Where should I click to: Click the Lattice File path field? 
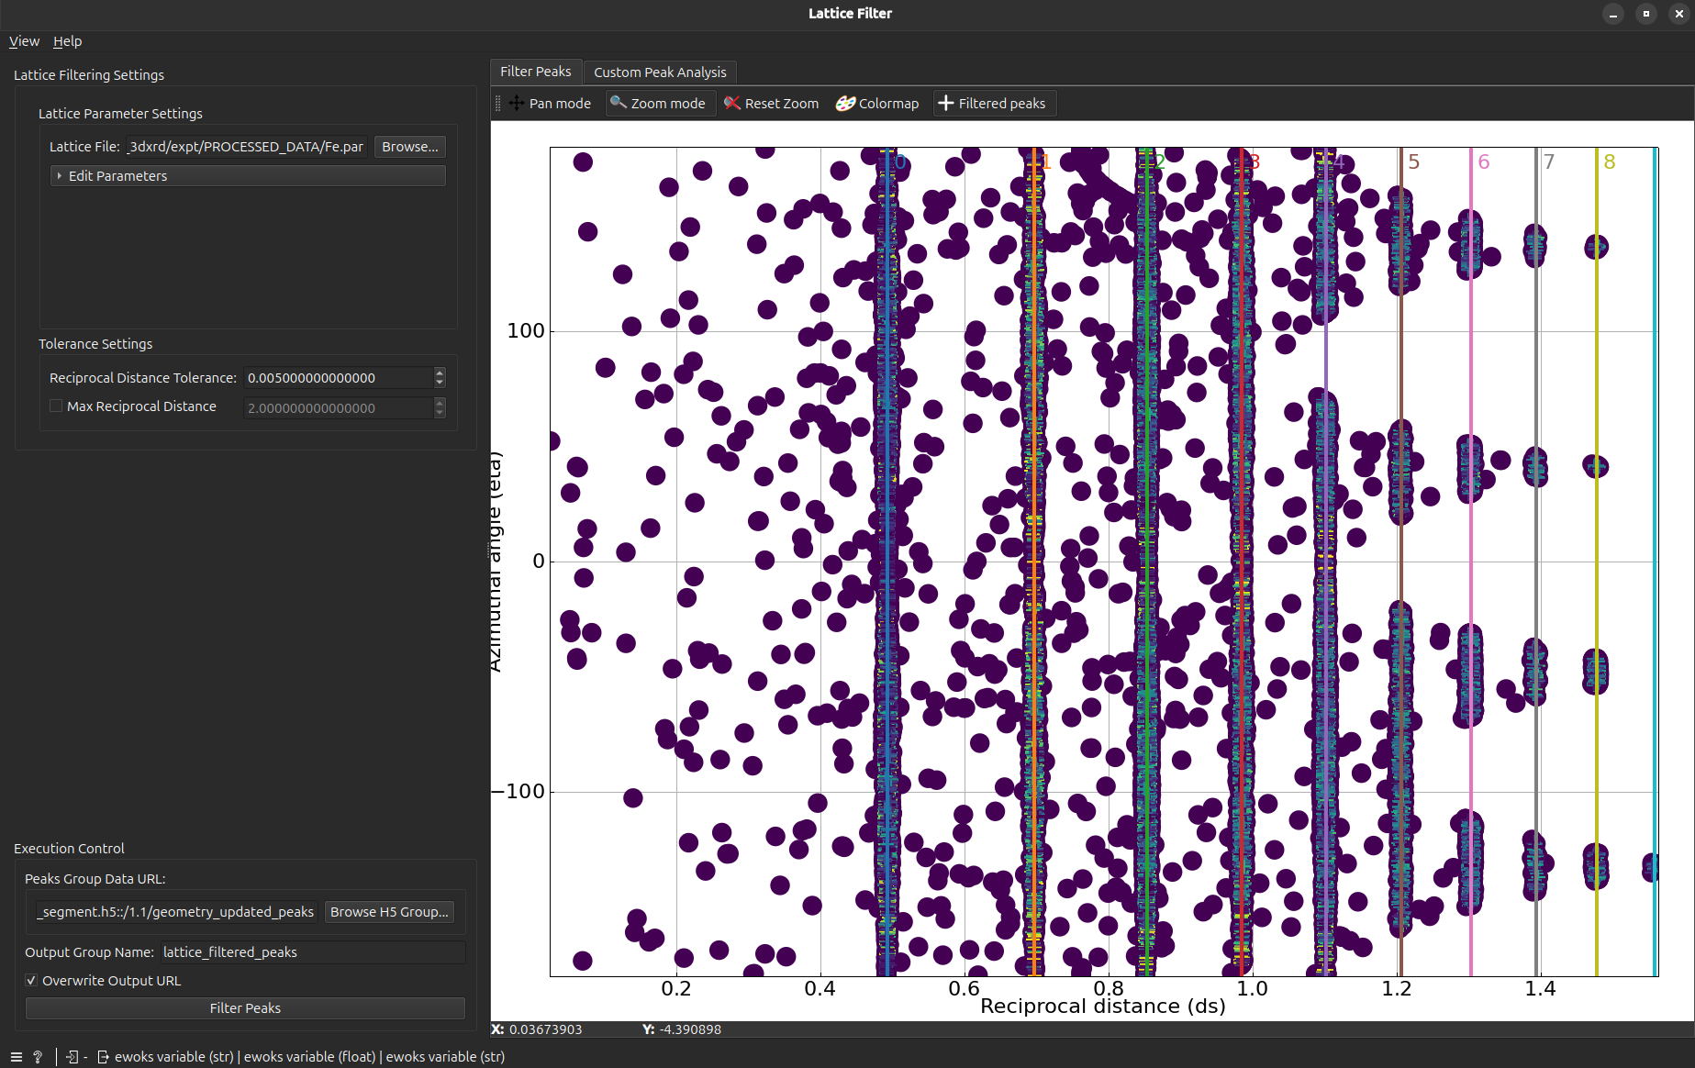coord(247,147)
